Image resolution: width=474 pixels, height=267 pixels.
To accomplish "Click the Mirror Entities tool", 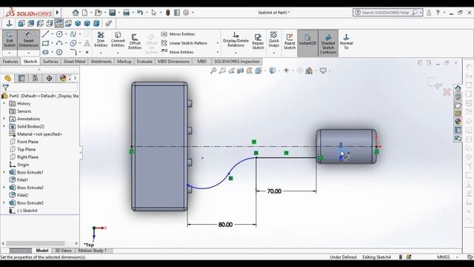I will [x=178, y=34].
